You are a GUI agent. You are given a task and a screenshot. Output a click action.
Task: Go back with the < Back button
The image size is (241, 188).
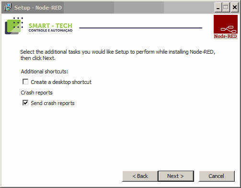[140, 176]
